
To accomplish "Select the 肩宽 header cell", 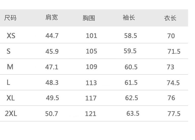I will [x=51, y=17].
